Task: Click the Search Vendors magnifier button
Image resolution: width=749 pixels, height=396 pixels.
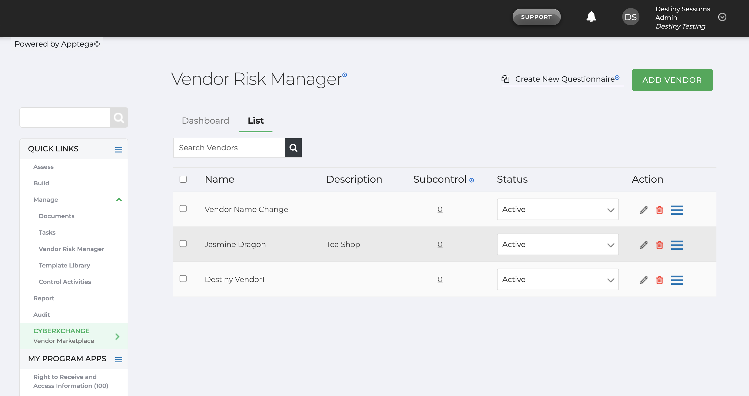Action: point(293,148)
